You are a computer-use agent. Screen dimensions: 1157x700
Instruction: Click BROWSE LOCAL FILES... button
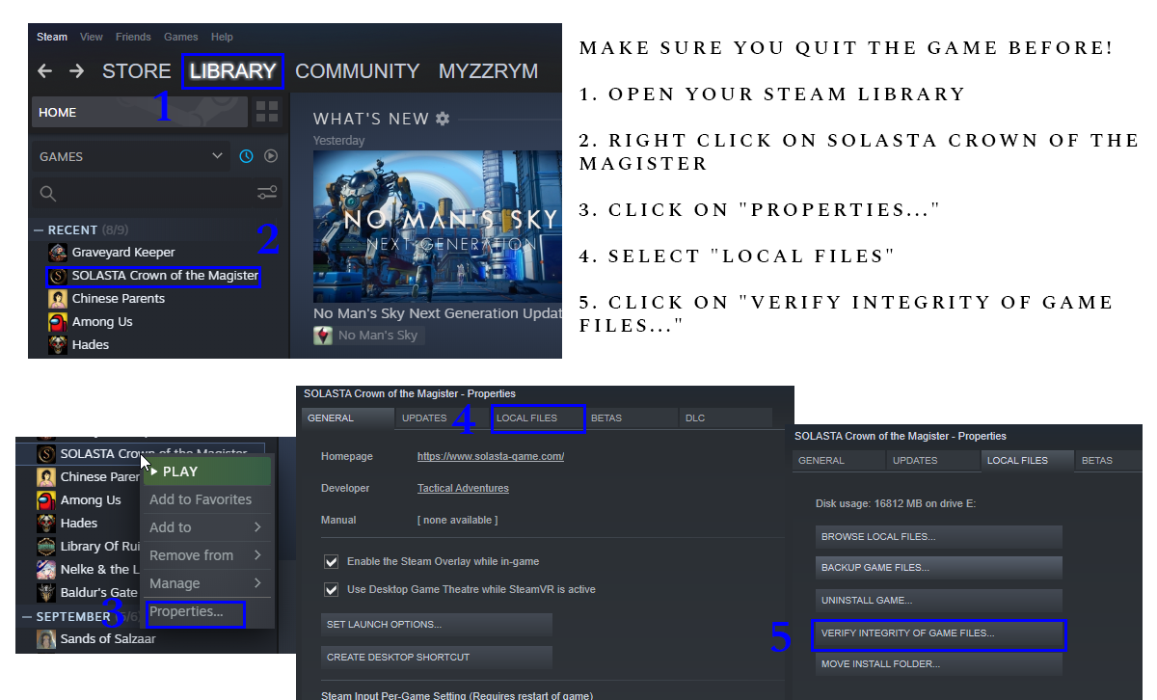(x=939, y=537)
